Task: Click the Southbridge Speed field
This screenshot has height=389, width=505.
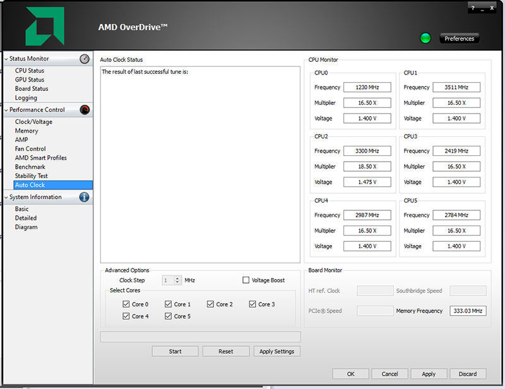Action: [x=468, y=290]
